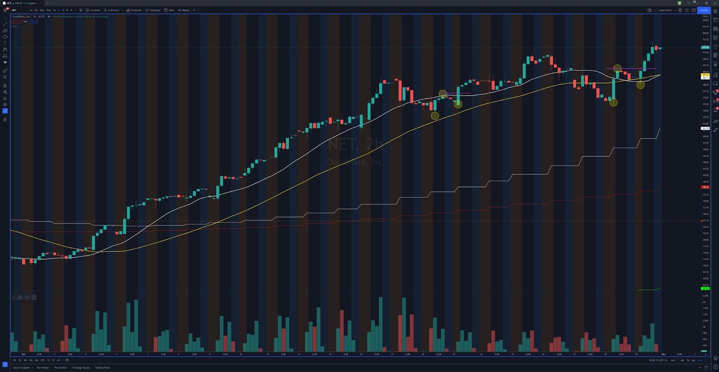Open the select layout grid icon
The image size is (719, 372).
tap(649, 10)
